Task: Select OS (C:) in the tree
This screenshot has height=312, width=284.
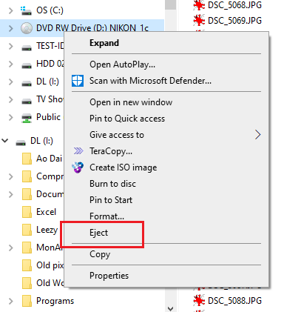Action: pyautogui.click(x=50, y=10)
